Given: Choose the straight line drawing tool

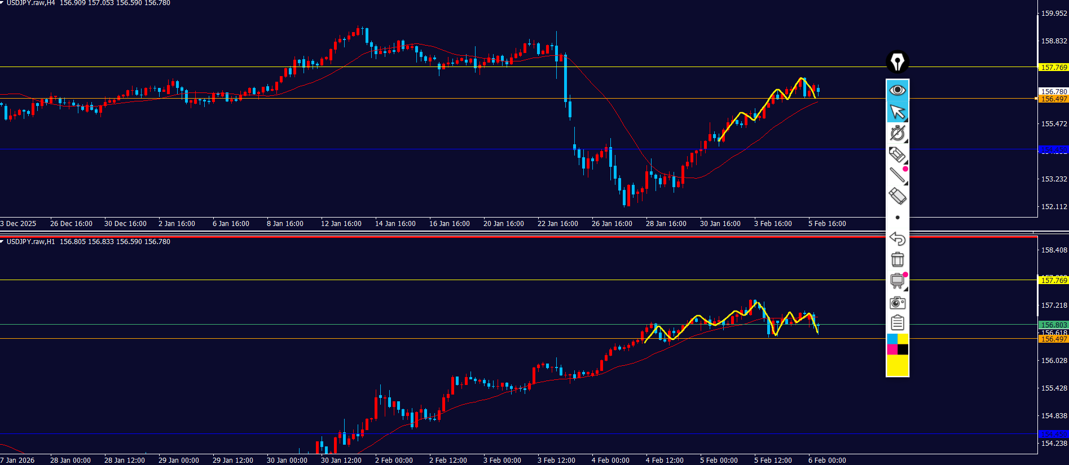Looking at the screenshot, I should click(897, 175).
